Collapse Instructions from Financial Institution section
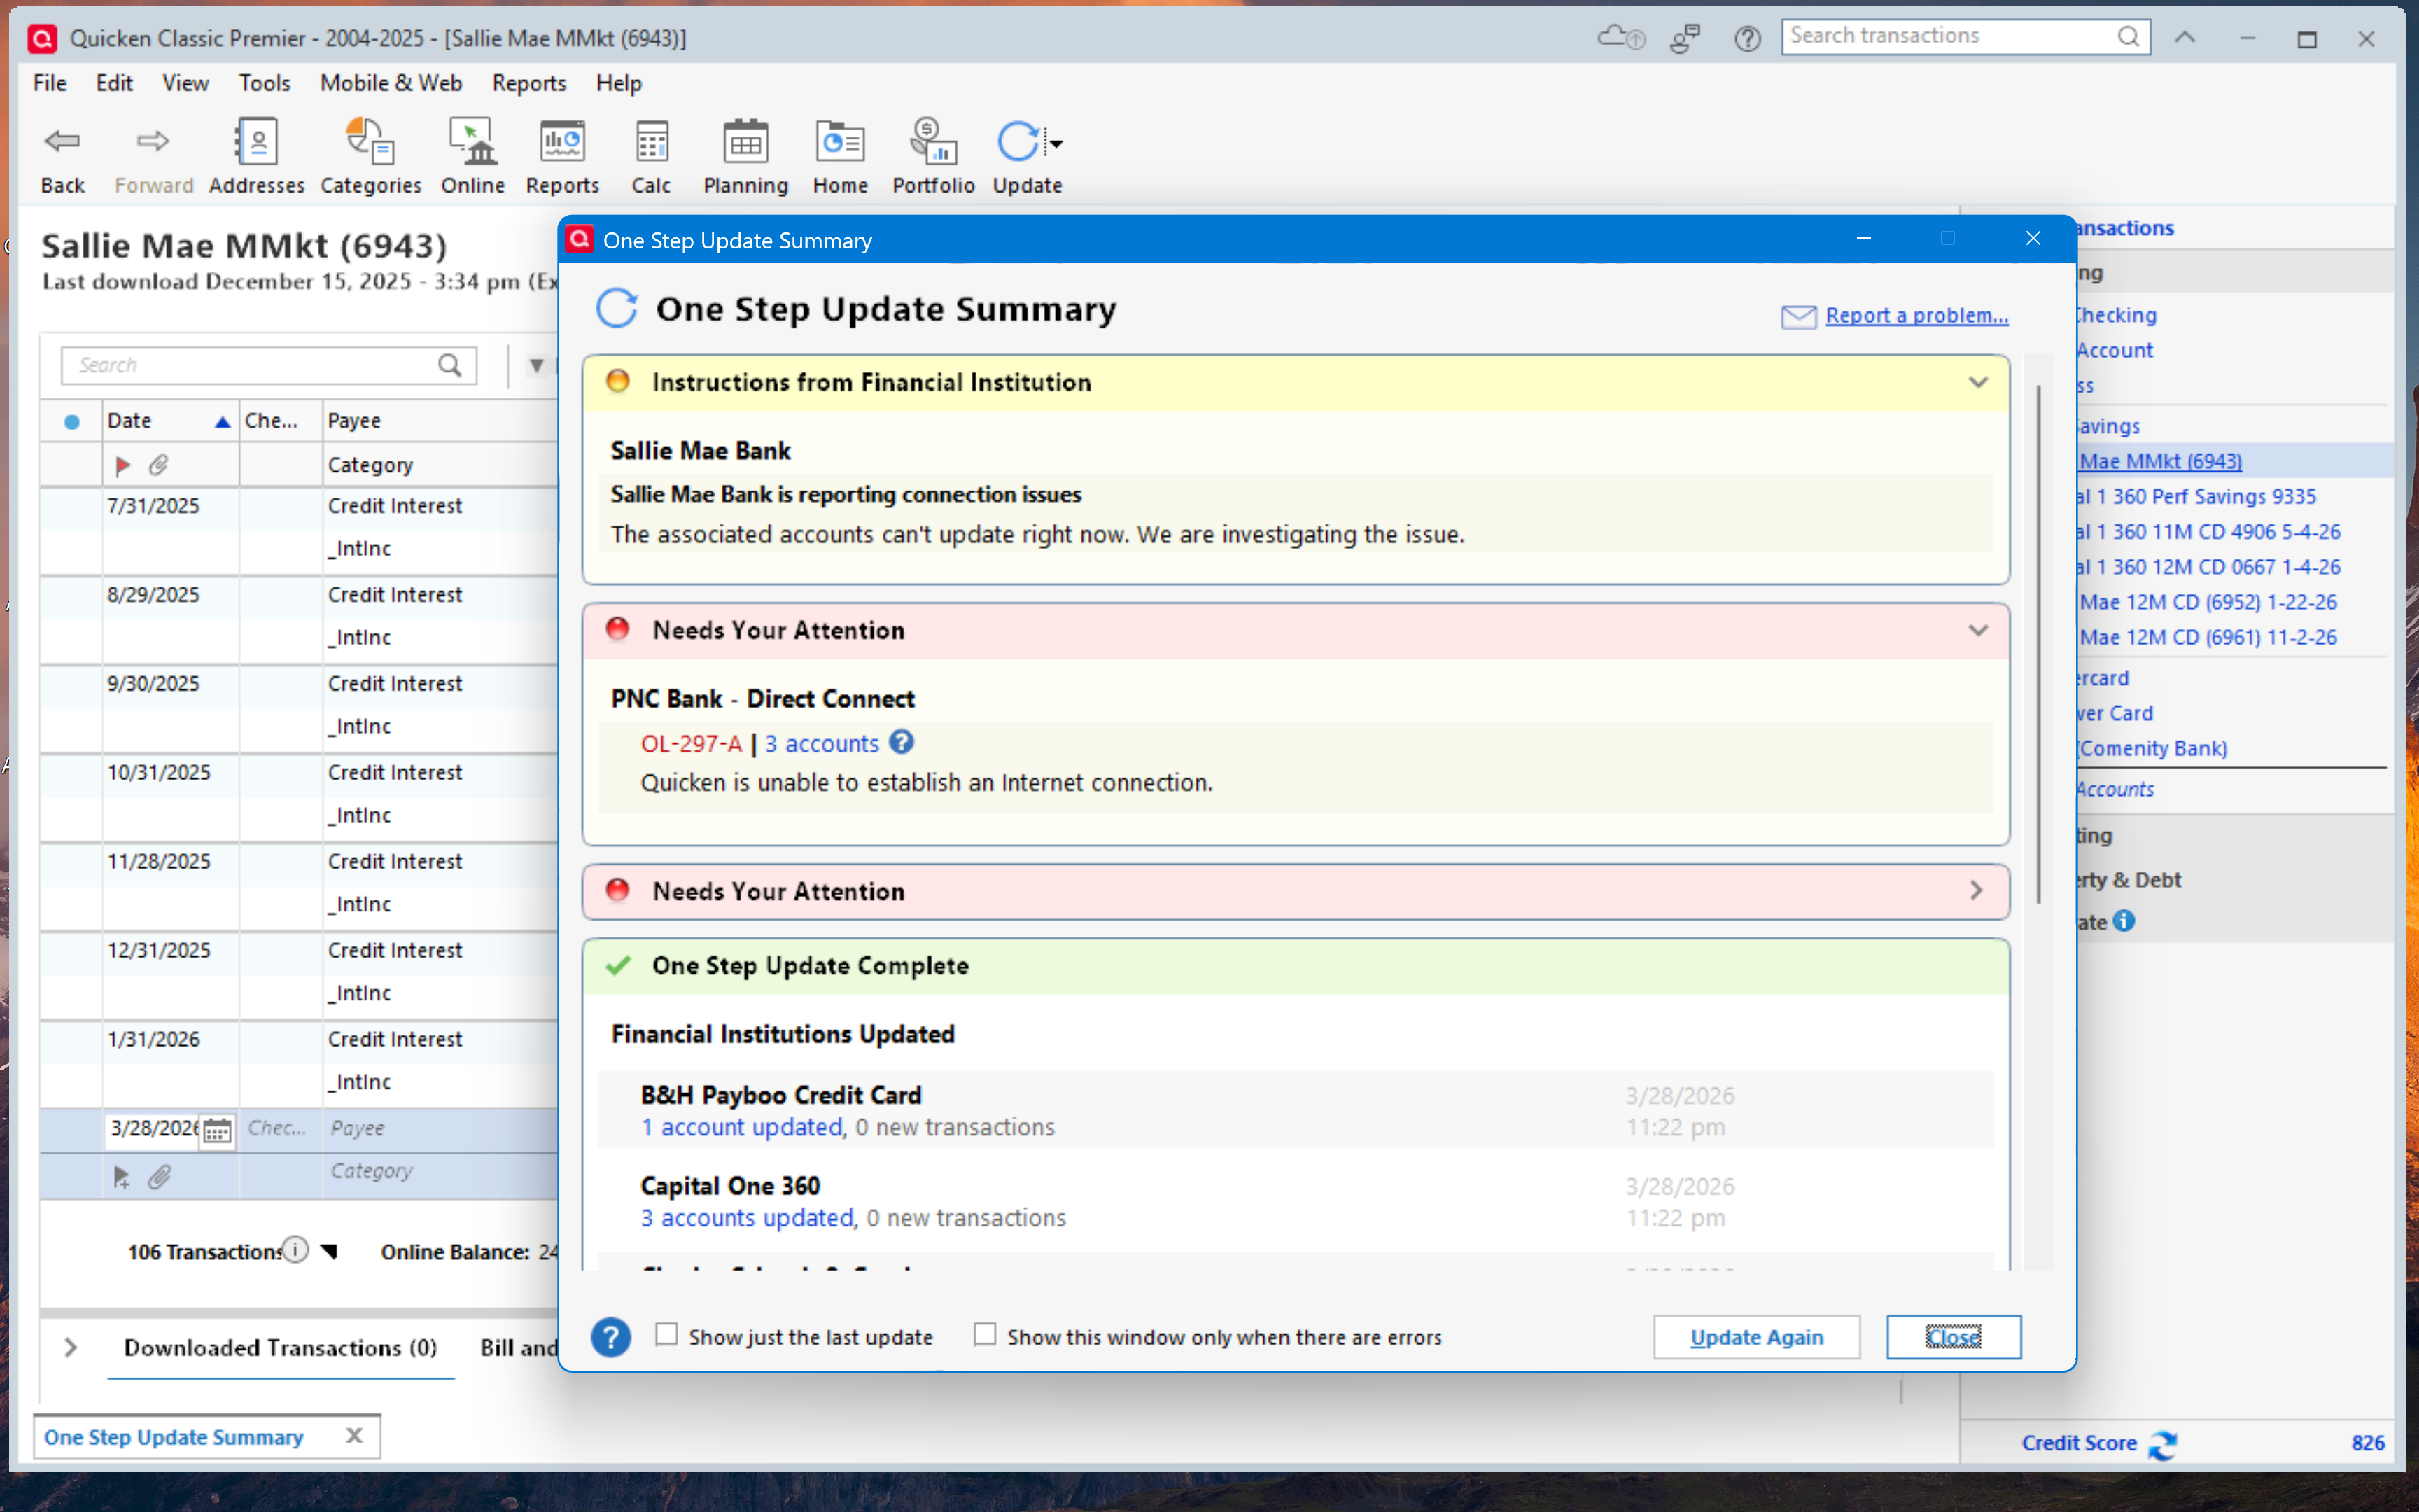Screen dimensions: 2419x1512 pyautogui.click(x=1977, y=383)
